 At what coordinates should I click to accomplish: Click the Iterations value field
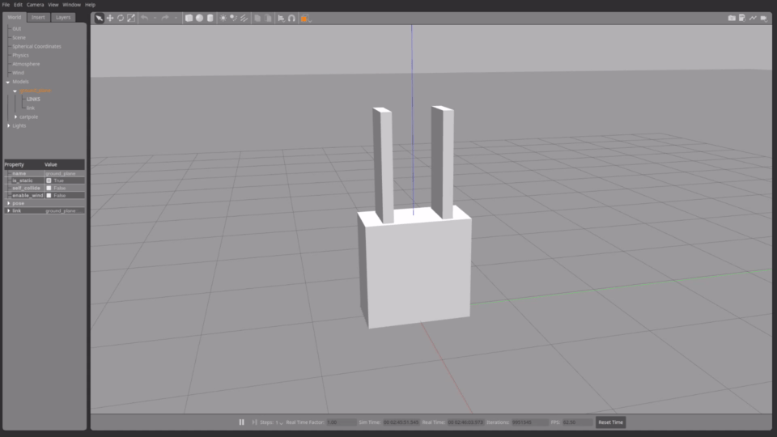pyautogui.click(x=529, y=422)
